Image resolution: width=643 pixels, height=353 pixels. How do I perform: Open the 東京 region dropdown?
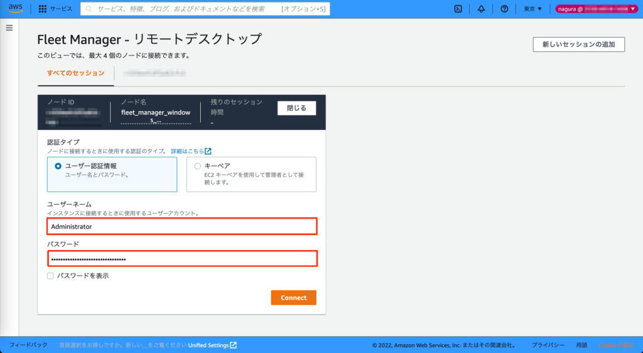532,9
